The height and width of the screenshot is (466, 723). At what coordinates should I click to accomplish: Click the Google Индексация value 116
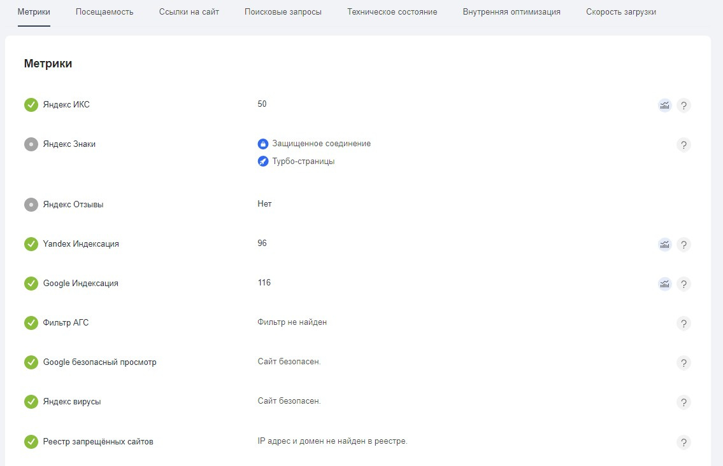click(264, 283)
